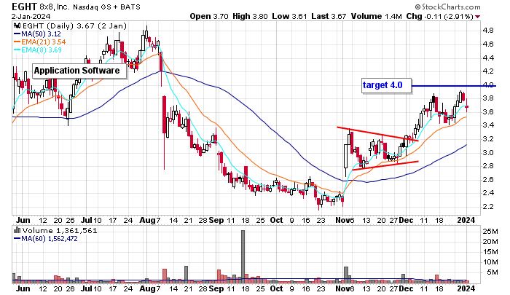Click the Application Software annotation box

click(x=79, y=71)
